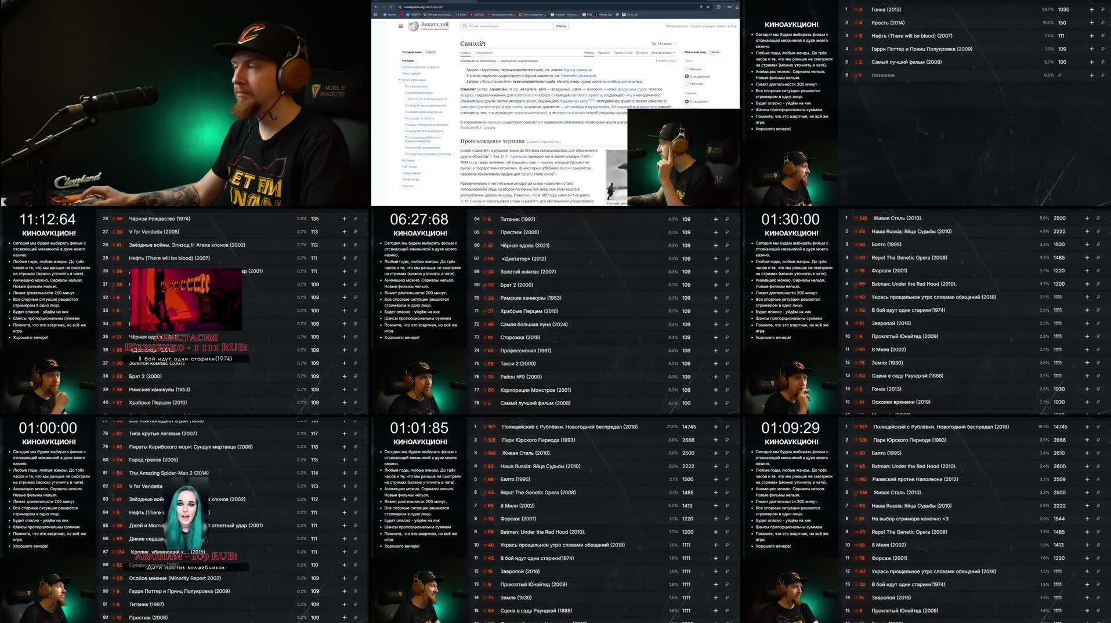Click the Пожертвовать link
This screenshot has height=623, width=1111.
point(677,26)
